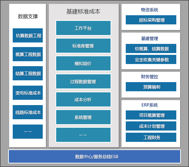Click the 成本计划管理 block
Viewport: 189px width, 167px height.
[151, 126]
